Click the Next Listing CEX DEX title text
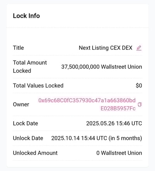Screen dimensions: 155x171 [105, 48]
